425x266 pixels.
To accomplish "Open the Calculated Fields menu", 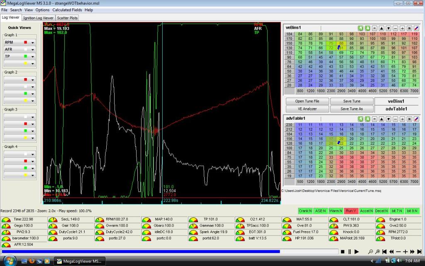I will tap(67, 10).
